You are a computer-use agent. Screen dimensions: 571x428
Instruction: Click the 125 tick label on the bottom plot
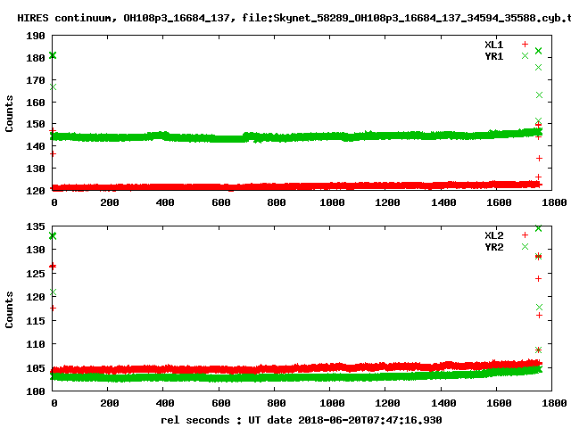coord(36,274)
